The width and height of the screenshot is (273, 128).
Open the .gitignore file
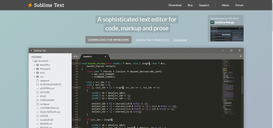coord(45,81)
